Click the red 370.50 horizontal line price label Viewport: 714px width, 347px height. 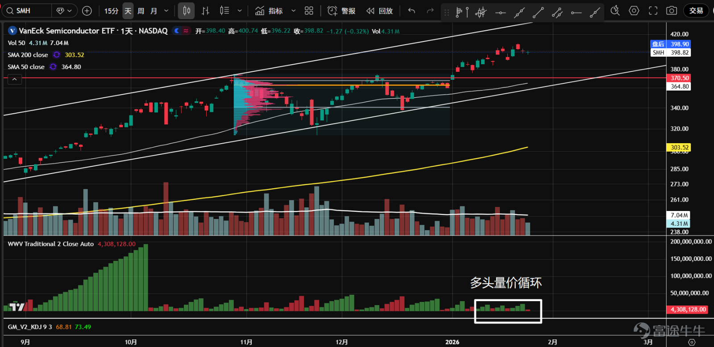coord(679,78)
